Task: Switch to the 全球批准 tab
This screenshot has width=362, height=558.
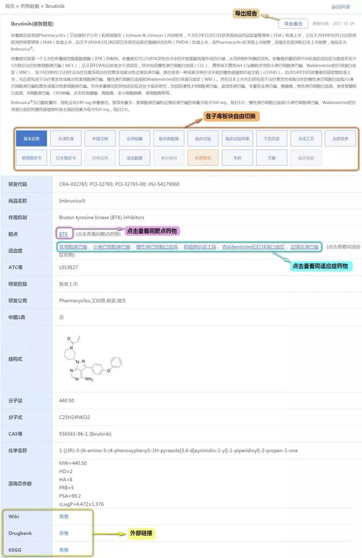Action: [66, 139]
